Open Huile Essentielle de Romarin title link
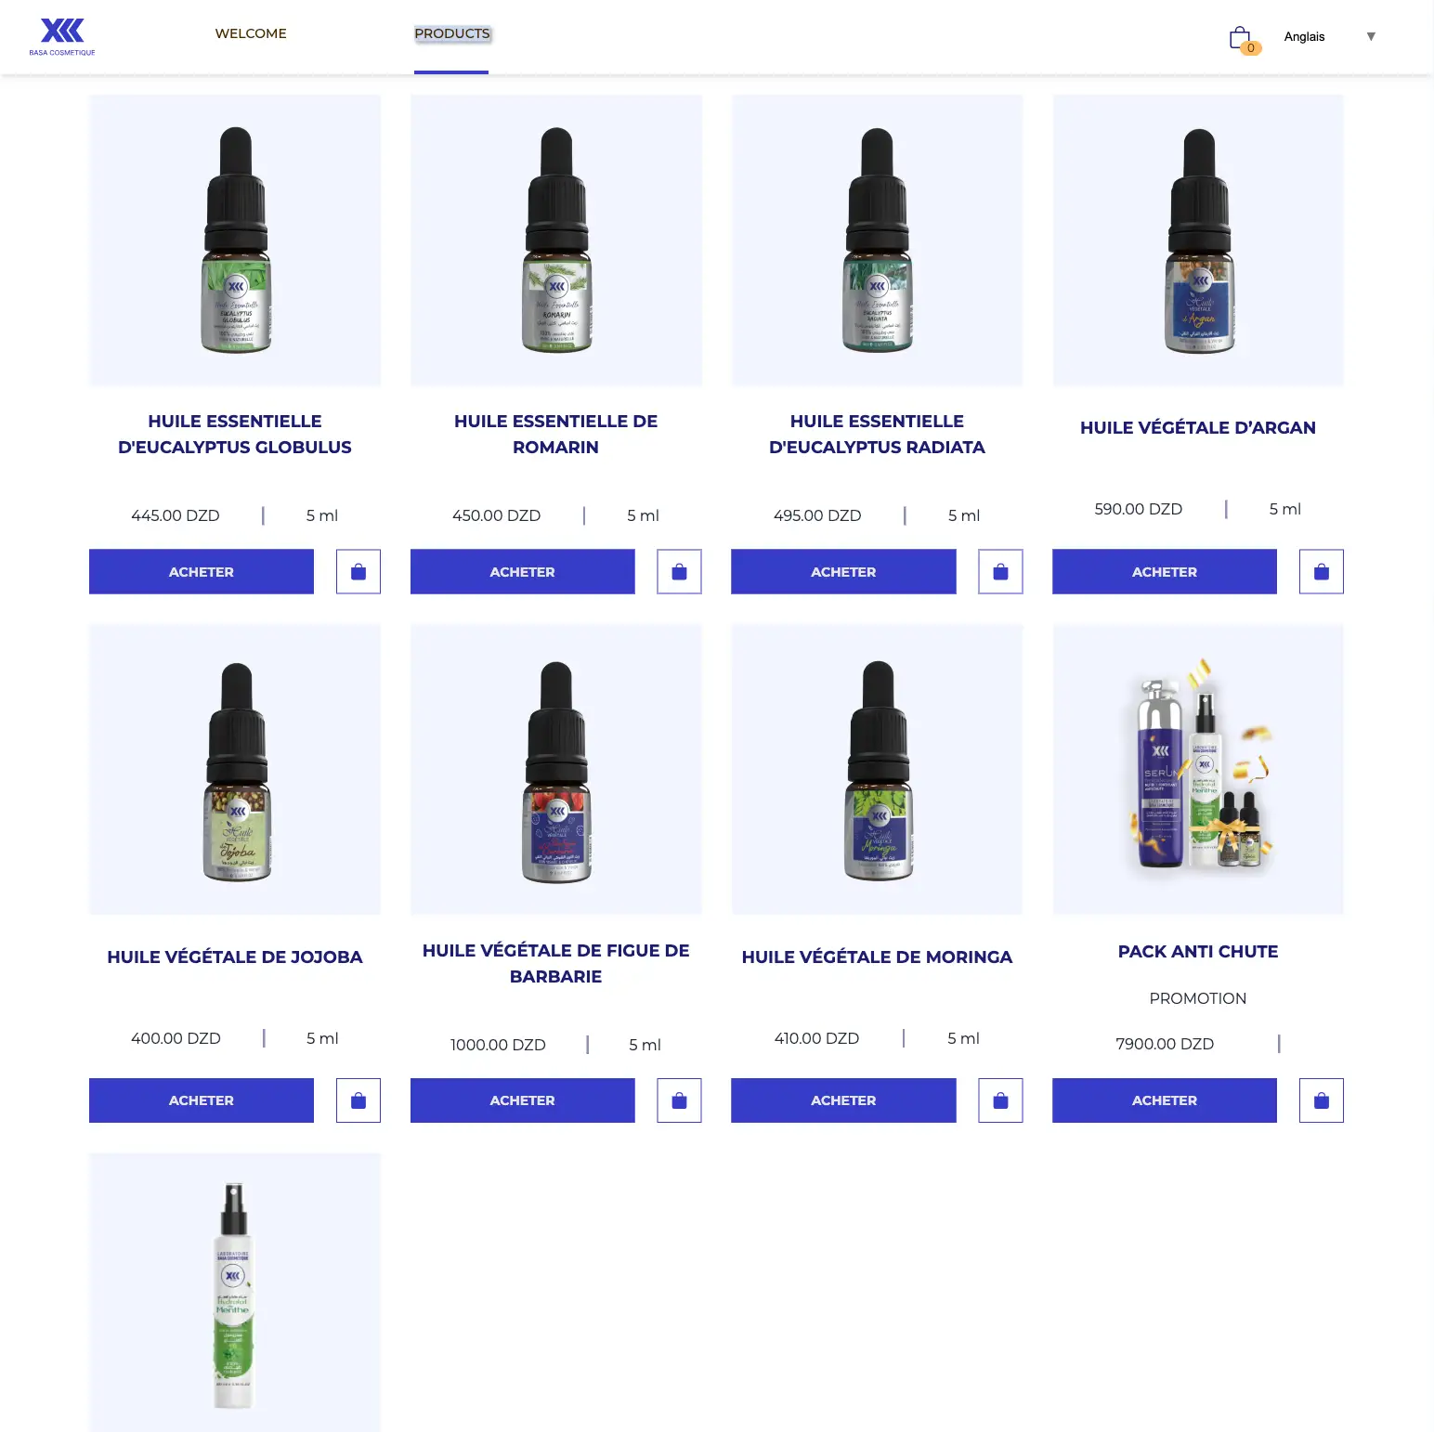 [555, 434]
